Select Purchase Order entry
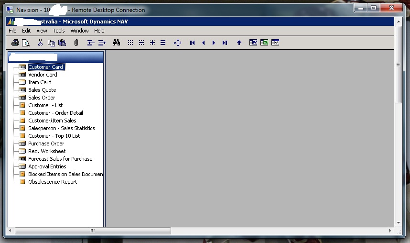This screenshot has width=410, height=243. point(46,144)
